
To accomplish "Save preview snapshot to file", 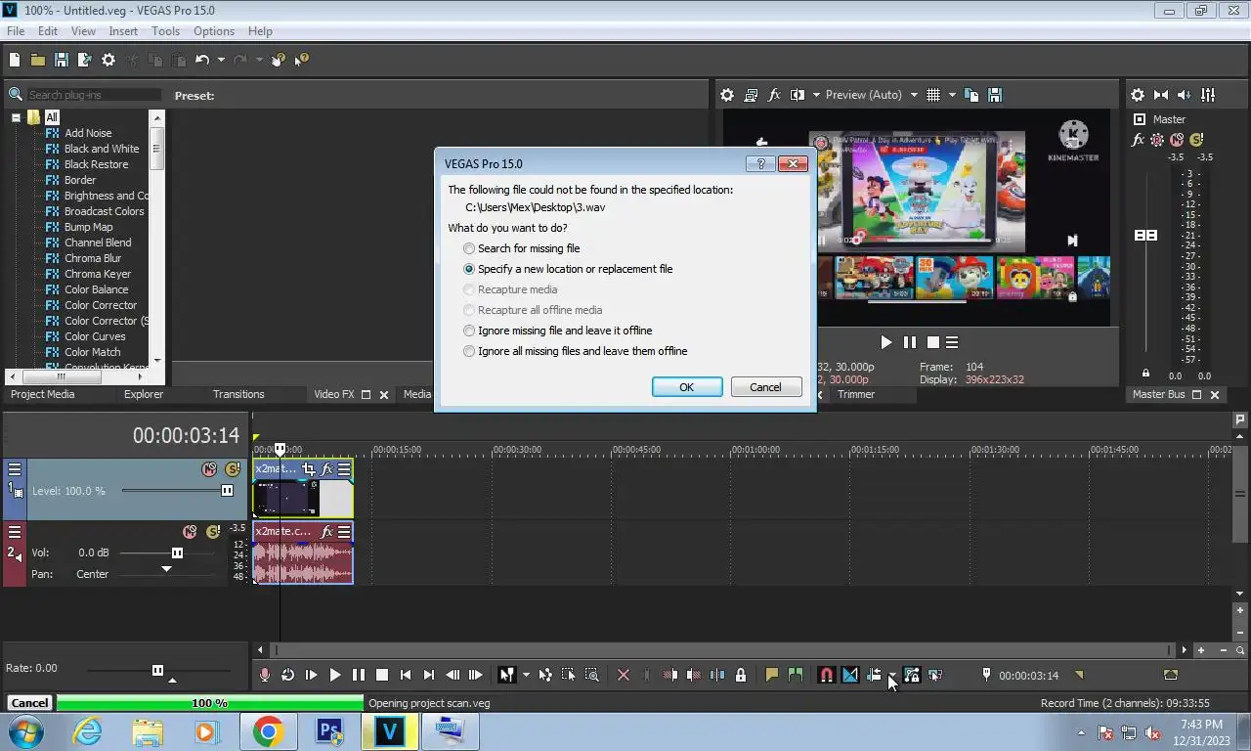I will point(995,95).
